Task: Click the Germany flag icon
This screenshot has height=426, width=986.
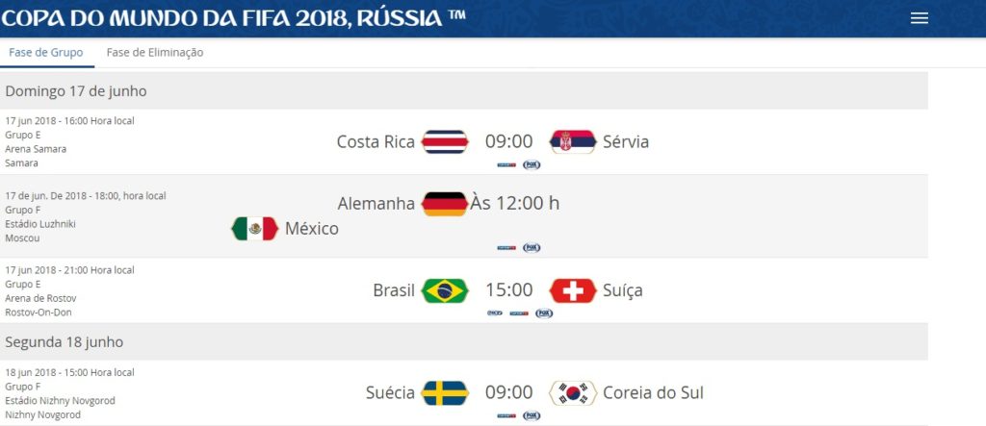Action: pyautogui.click(x=445, y=204)
